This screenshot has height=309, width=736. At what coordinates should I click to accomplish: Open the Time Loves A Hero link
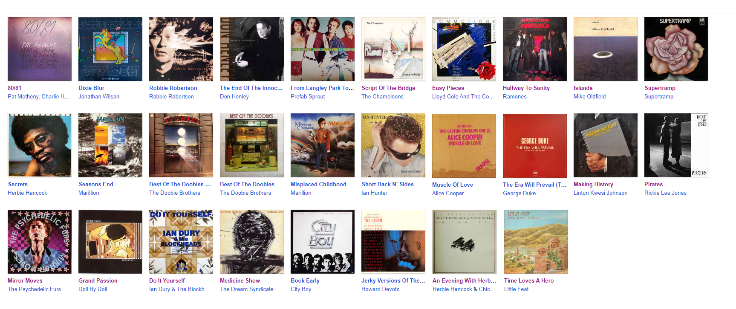tap(529, 280)
